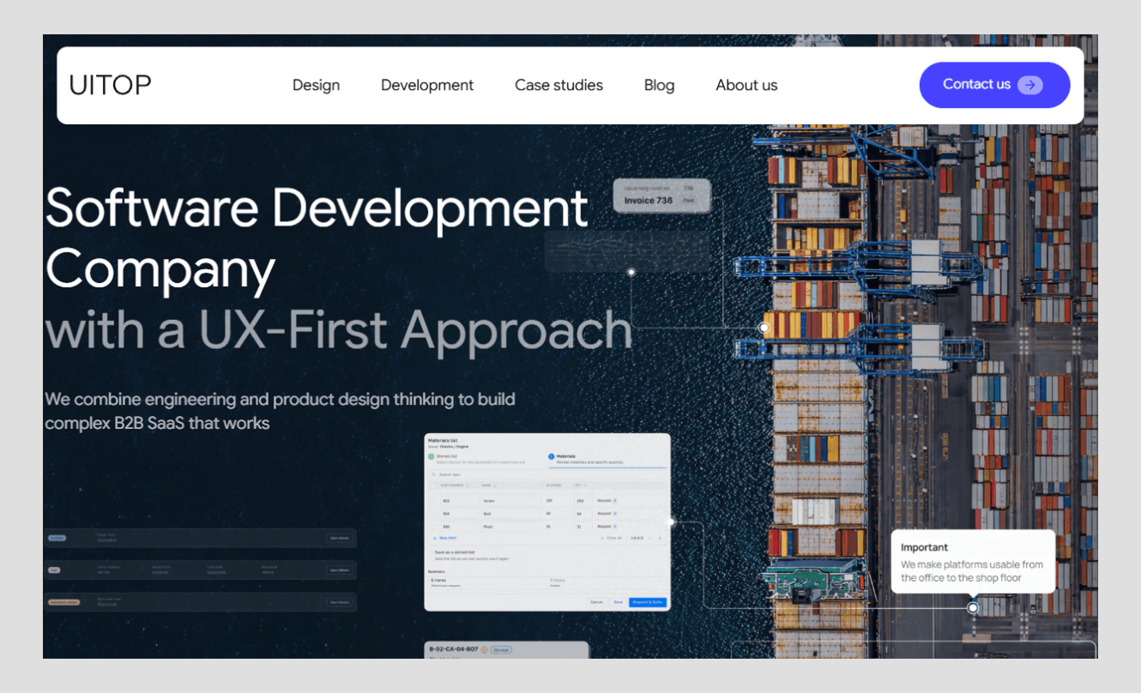Click the hotspot marker below the Important tooltip
The width and height of the screenshot is (1141, 693).
[x=973, y=607]
